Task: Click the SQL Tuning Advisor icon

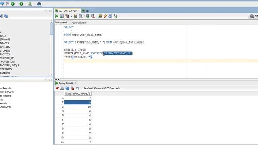Action: (x=81, y=16)
